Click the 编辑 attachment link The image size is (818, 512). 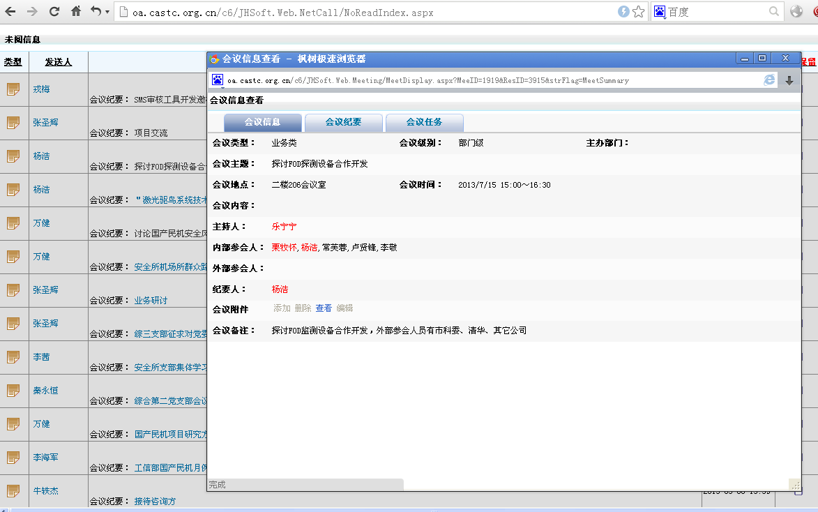click(x=344, y=308)
